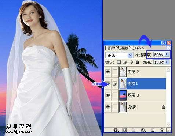The height and width of the screenshot is (136, 175).
Task: Switch to the 路径 tab
Action: (137, 48)
